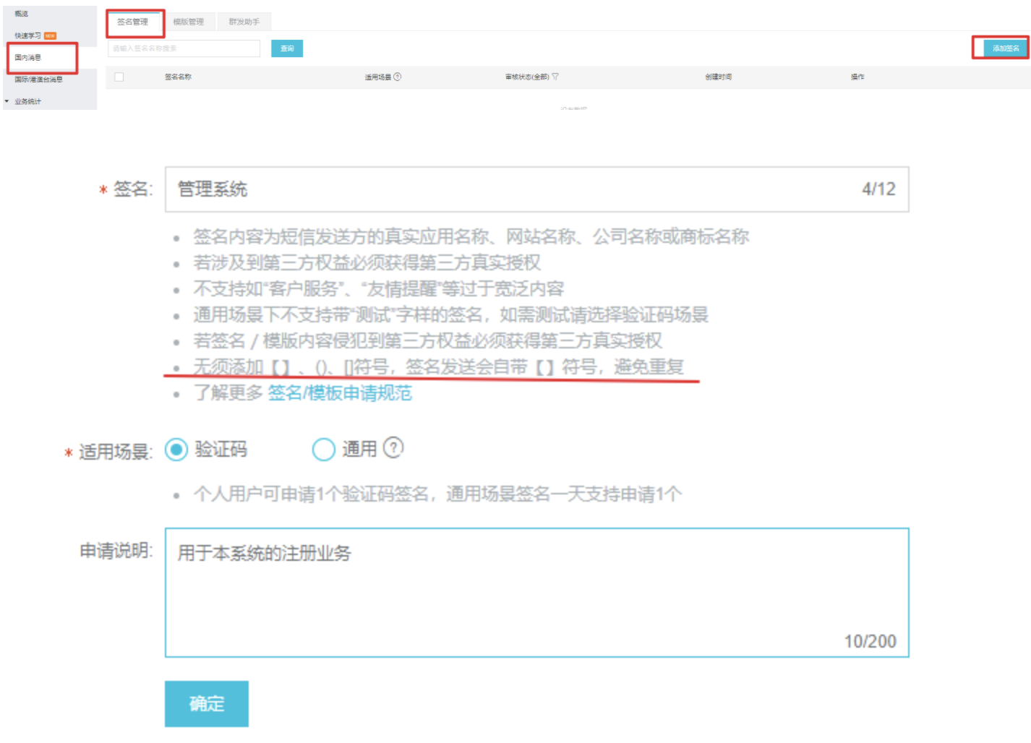Screen dimensions: 1031x743
Task: Open the 签名/模板申请规范 link
Action: pyautogui.click(x=340, y=393)
